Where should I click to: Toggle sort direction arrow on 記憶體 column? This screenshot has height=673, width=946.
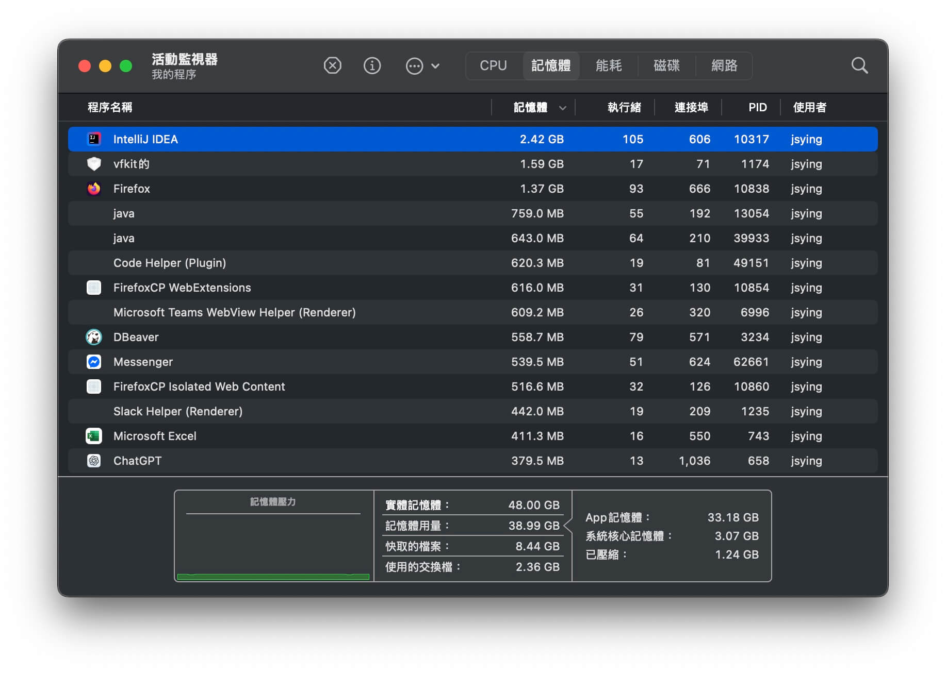pos(562,108)
